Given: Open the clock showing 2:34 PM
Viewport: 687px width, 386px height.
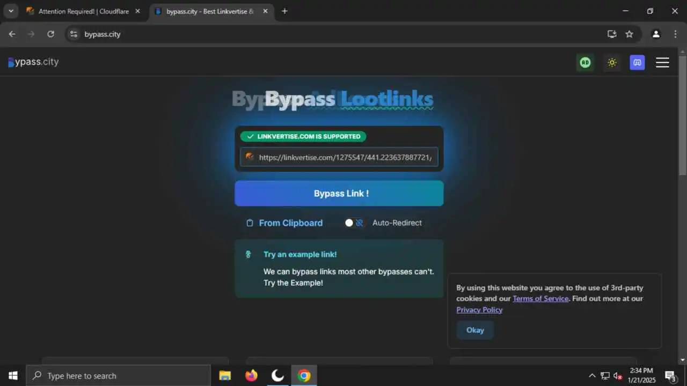Looking at the screenshot, I should (x=641, y=375).
